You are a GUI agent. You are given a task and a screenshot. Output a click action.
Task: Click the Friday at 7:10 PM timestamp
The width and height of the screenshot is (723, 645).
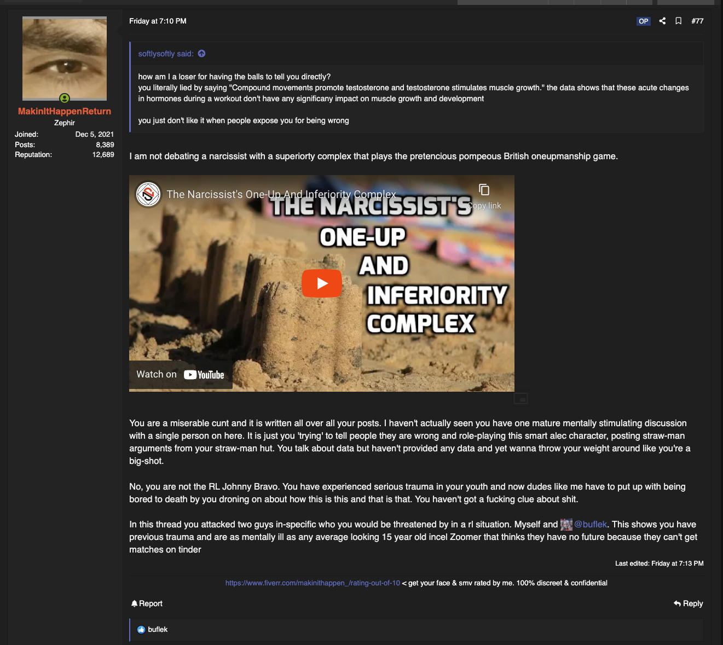158,21
